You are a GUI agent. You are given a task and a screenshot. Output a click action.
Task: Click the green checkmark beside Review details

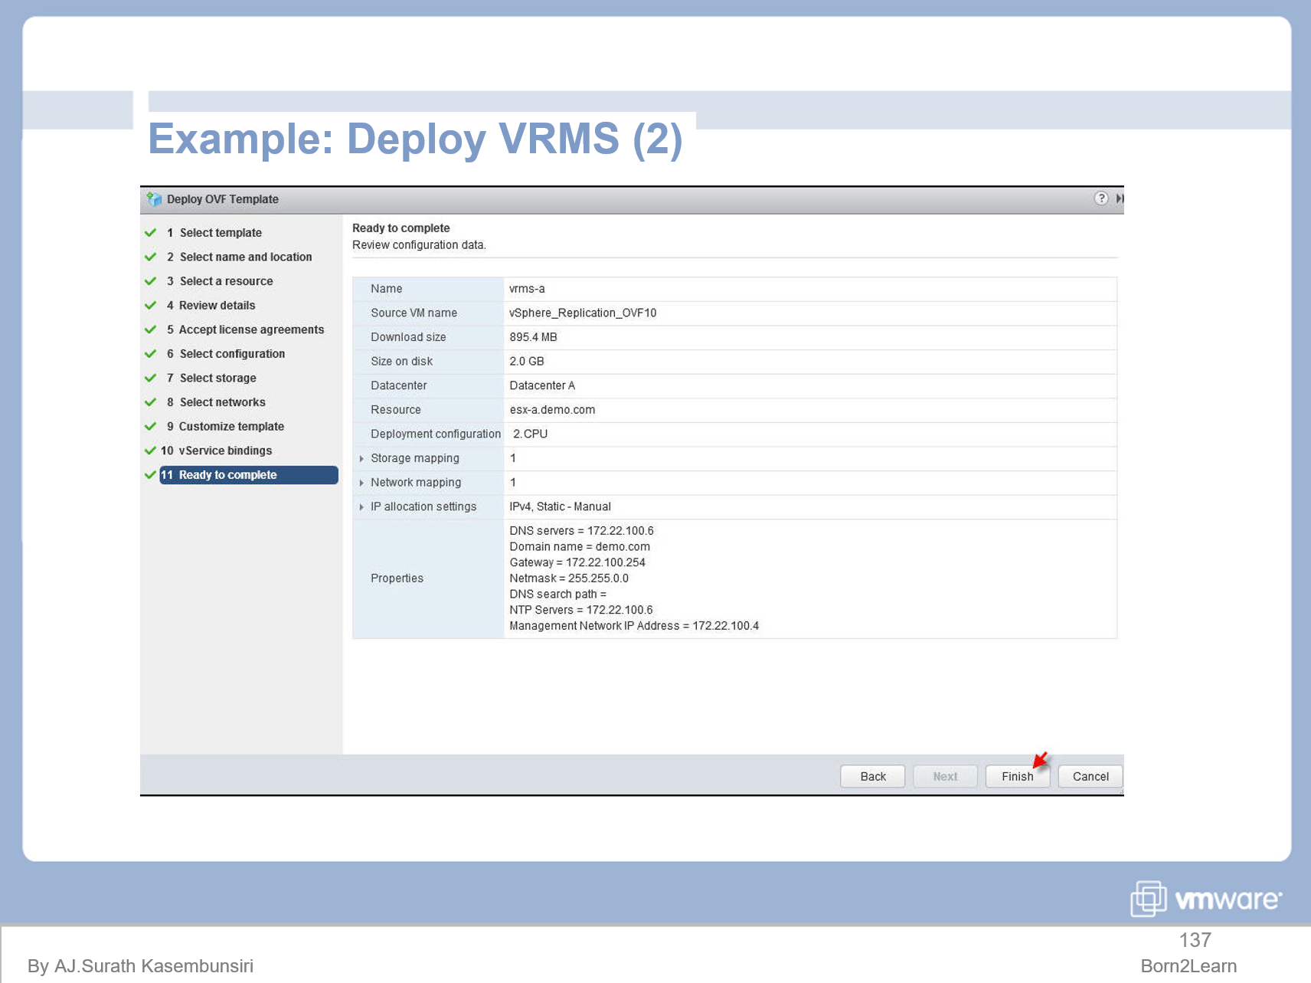click(150, 305)
